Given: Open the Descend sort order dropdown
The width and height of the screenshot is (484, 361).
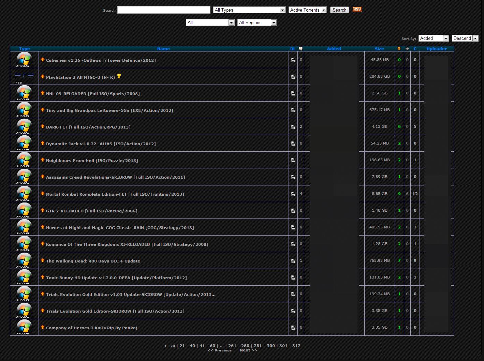Looking at the screenshot, I should tap(465, 38).
